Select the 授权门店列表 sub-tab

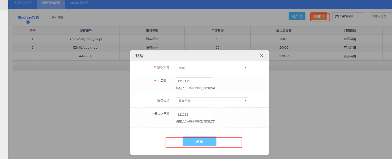[28, 17]
